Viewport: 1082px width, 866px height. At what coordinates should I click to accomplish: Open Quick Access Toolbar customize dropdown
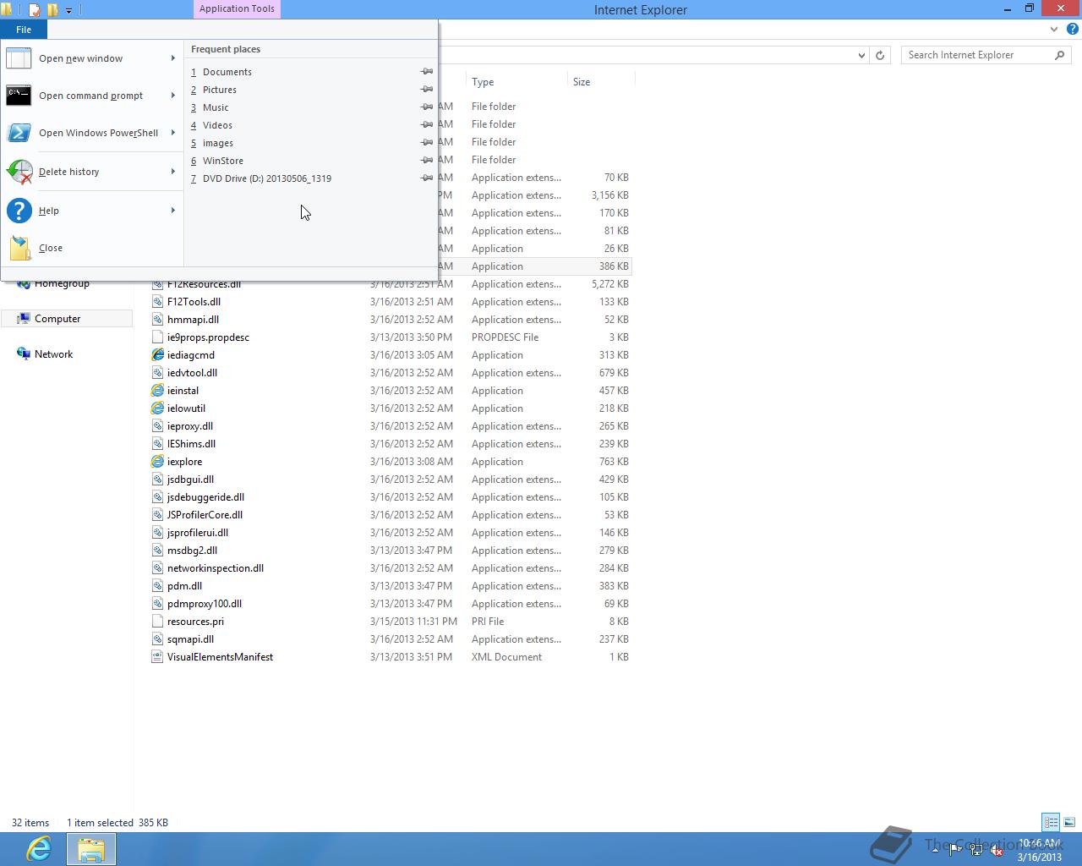point(69,10)
